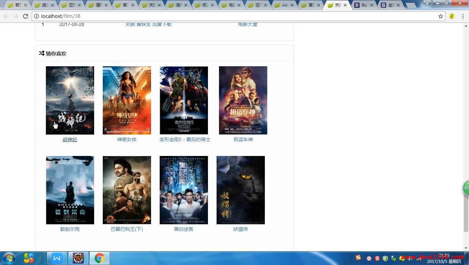
Task: Open the 战神纪 title link
Action: click(70, 139)
